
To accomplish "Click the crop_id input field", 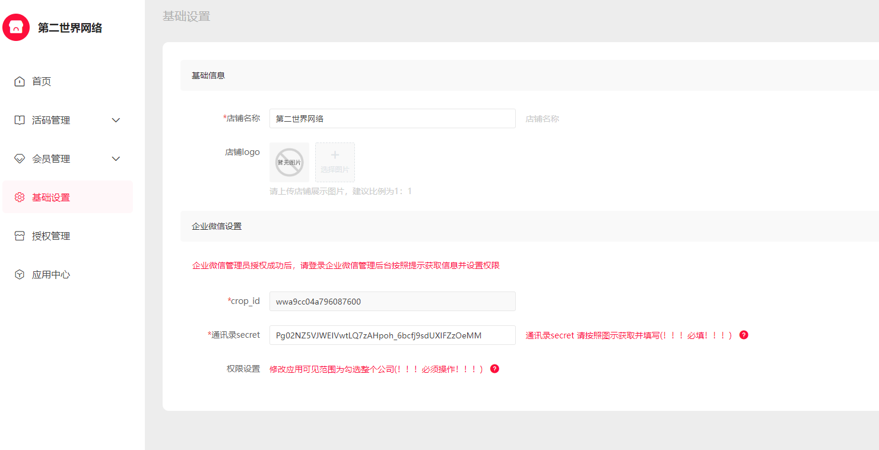I will pyautogui.click(x=392, y=301).
